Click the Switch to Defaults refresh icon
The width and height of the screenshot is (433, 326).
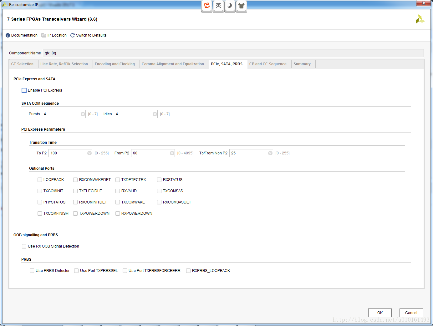pyautogui.click(x=73, y=35)
